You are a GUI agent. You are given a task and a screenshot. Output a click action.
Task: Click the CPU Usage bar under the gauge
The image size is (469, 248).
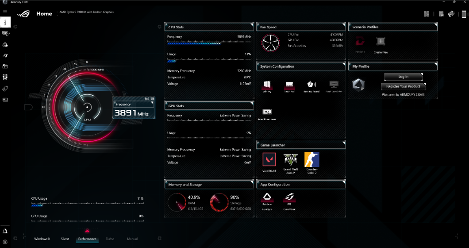tap(87, 205)
